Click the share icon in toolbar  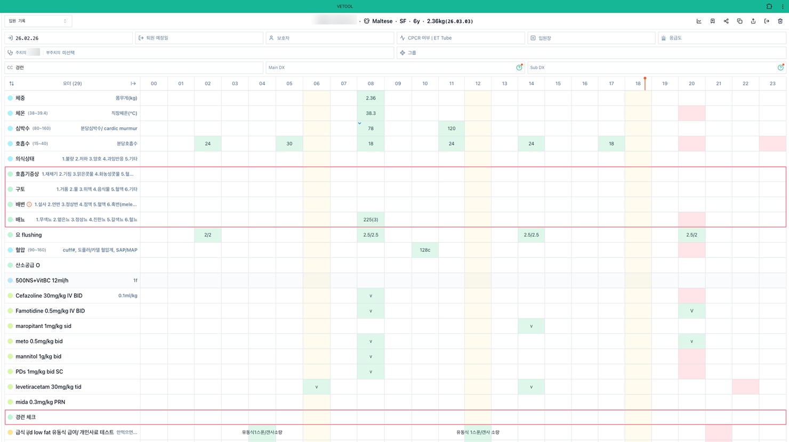726,21
